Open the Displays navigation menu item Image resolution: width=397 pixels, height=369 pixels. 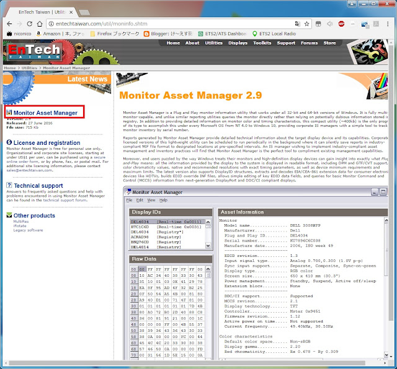pyautogui.click(x=238, y=43)
